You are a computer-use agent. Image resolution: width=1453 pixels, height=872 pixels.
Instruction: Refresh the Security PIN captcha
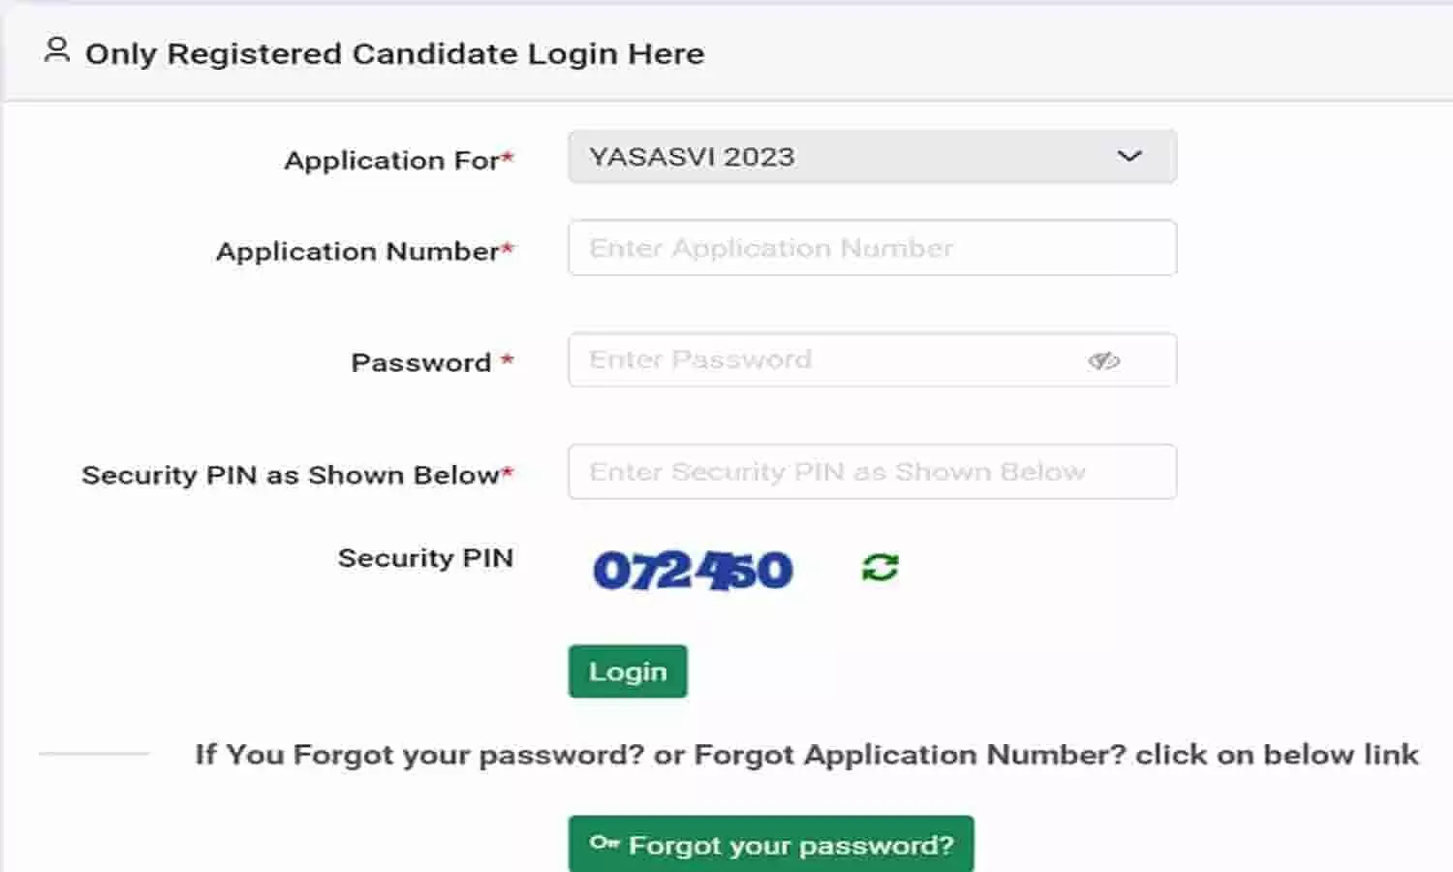[880, 568]
